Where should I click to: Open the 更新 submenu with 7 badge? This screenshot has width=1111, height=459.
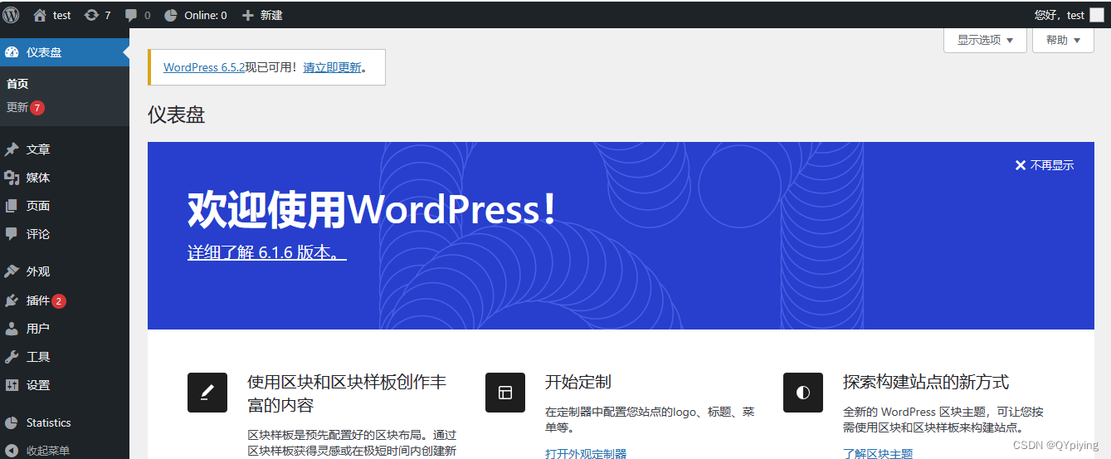[26, 108]
